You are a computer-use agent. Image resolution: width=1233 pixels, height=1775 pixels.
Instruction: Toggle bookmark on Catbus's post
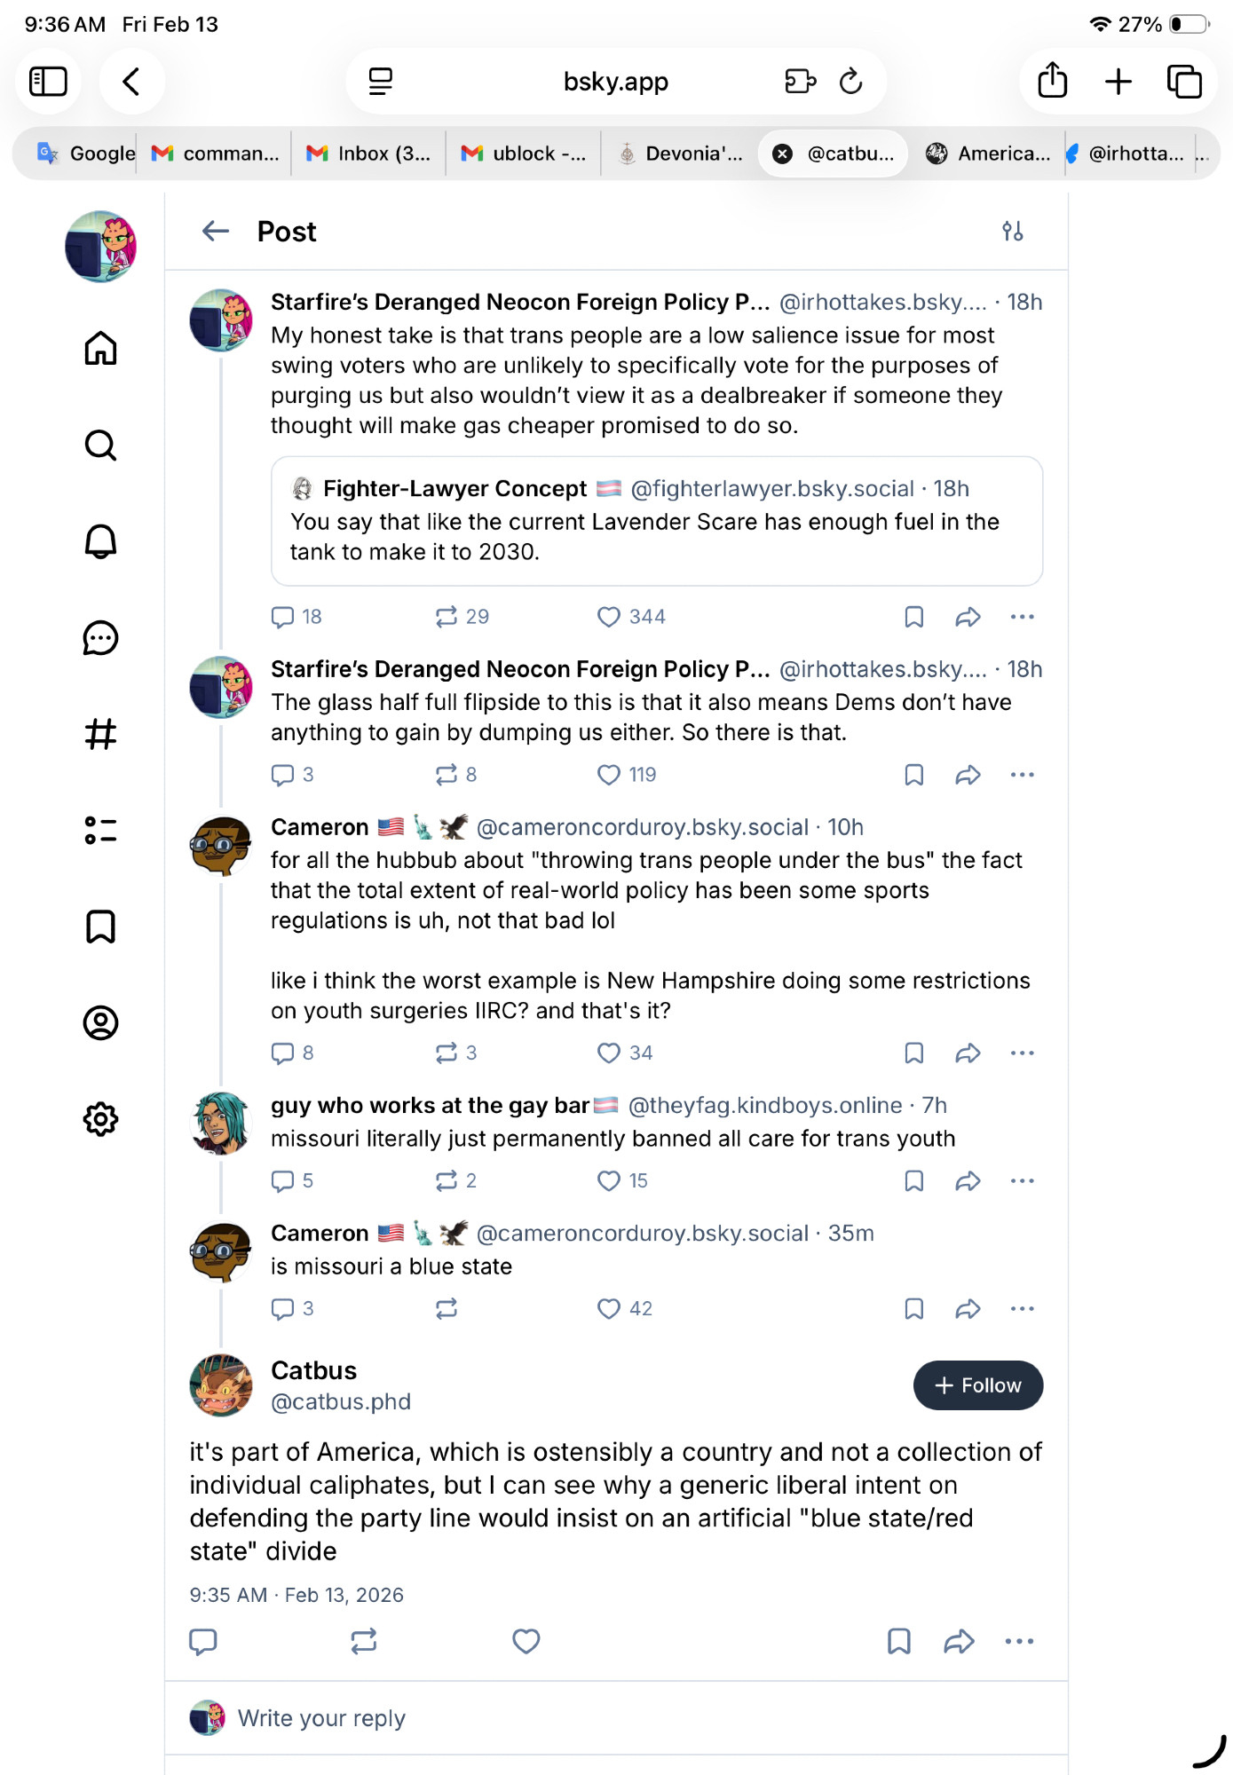point(898,1641)
